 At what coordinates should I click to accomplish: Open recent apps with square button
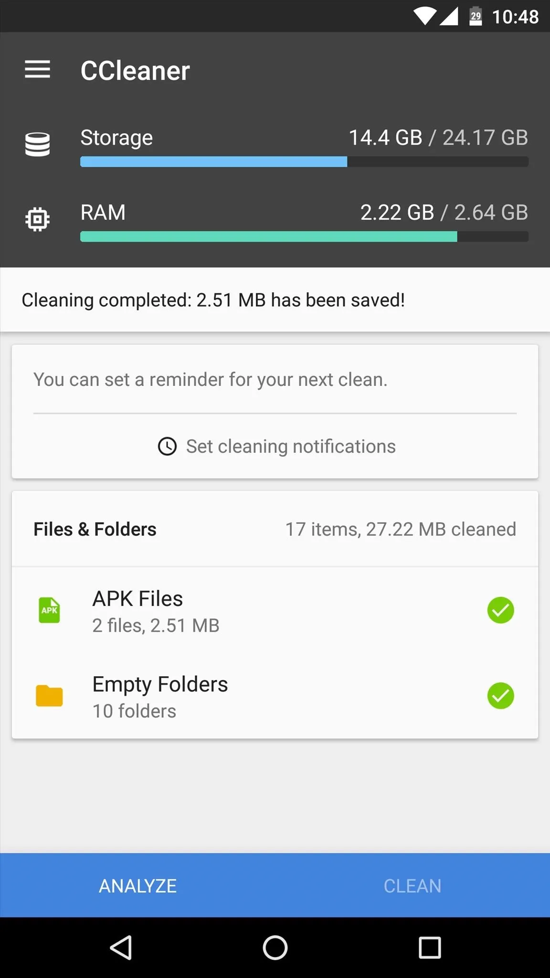(x=430, y=947)
